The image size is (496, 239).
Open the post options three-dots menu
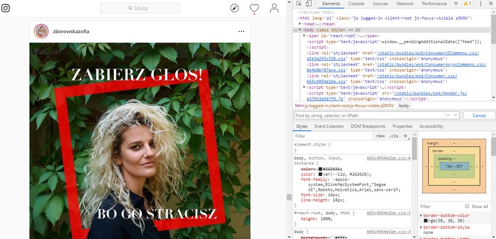click(241, 31)
